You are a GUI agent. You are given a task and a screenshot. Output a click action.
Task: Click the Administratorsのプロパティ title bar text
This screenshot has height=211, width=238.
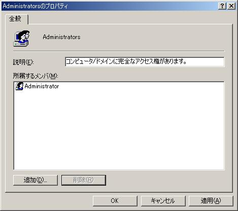tap(35, 6)
